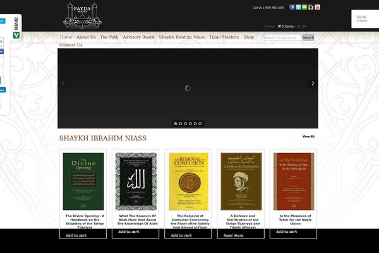Click the green email icon in header

(304, 7)
